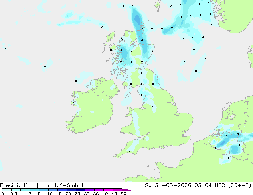Viewport: 253px width, 195px height.
Task: Click the 'Precipitation [mm]' title text
Action: pos(26,185)
